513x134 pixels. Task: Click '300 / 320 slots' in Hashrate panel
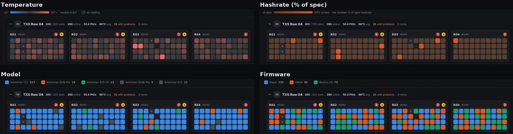pos(314,24)
